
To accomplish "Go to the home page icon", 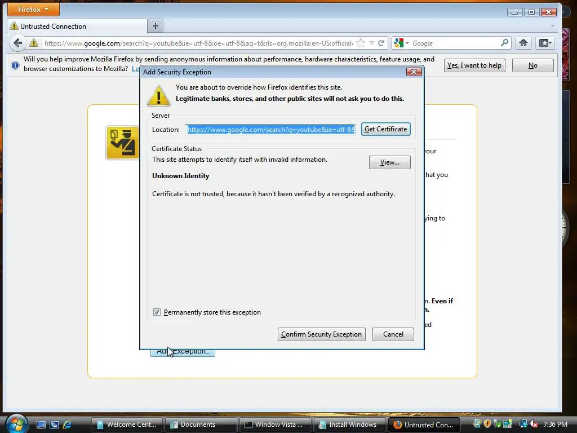I will click(x=523, y=43).
